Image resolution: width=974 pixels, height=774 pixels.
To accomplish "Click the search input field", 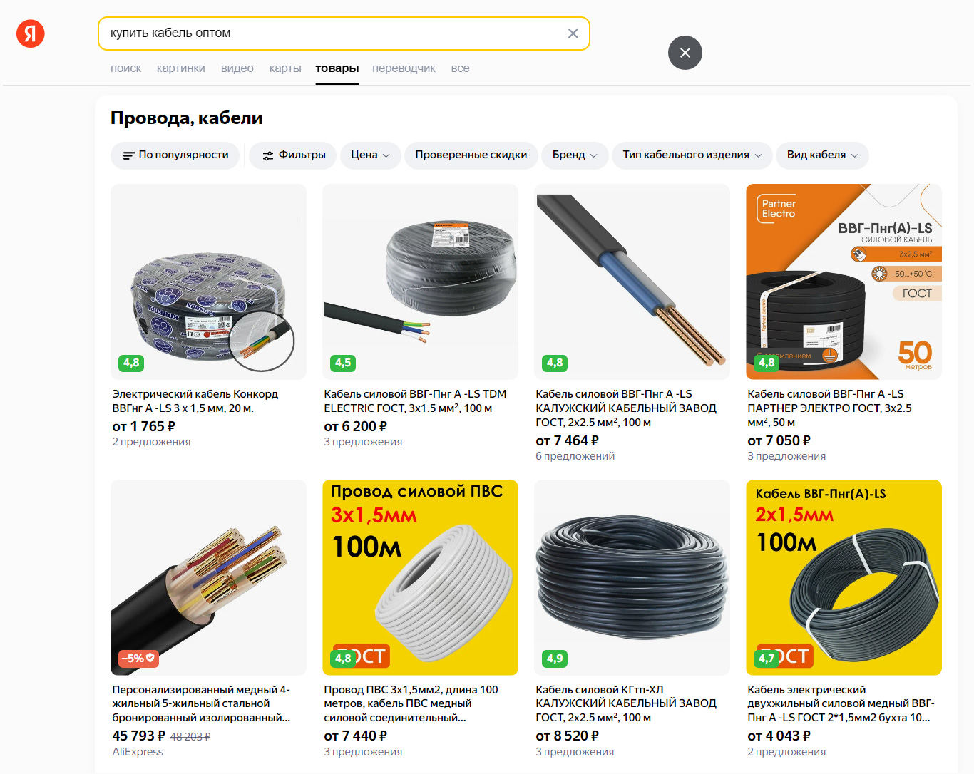I will (x=334, y=33).
